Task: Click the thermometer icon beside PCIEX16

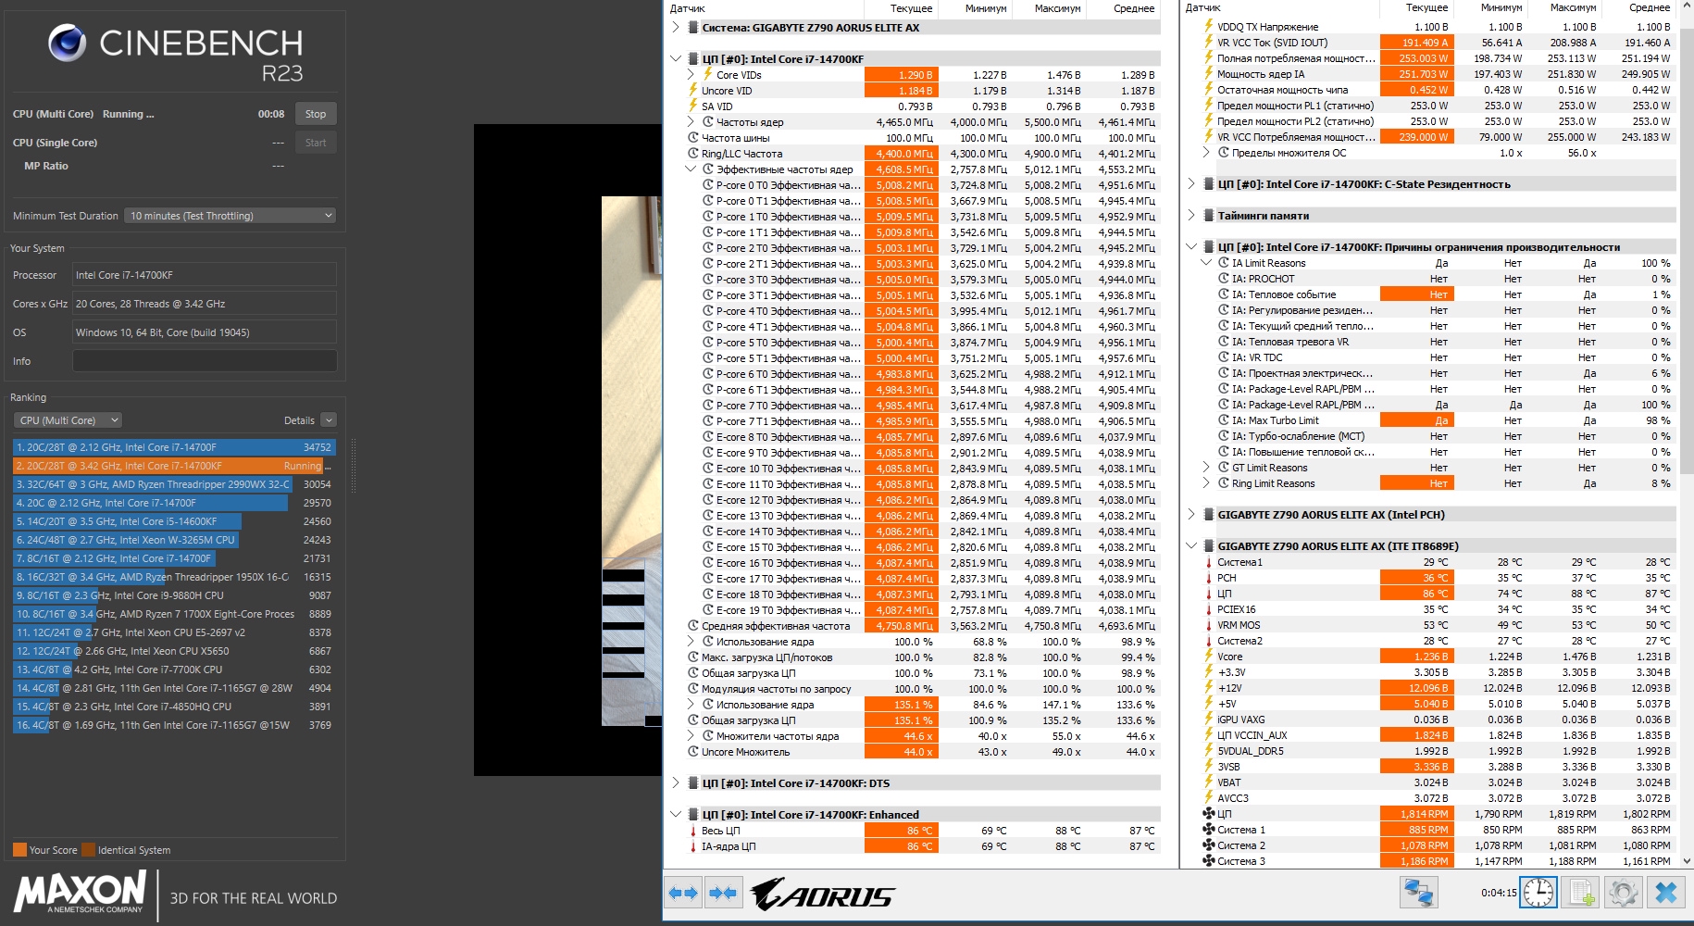Action: point(1208,609)
